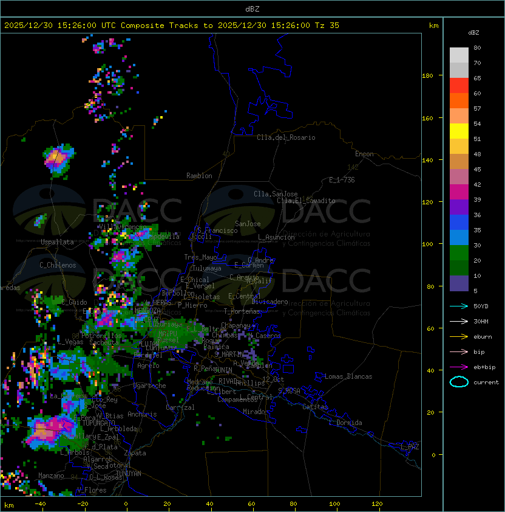Select the slate 5-10 dBZ legend band
Screen dimensions: 505x512
point(459,283)
